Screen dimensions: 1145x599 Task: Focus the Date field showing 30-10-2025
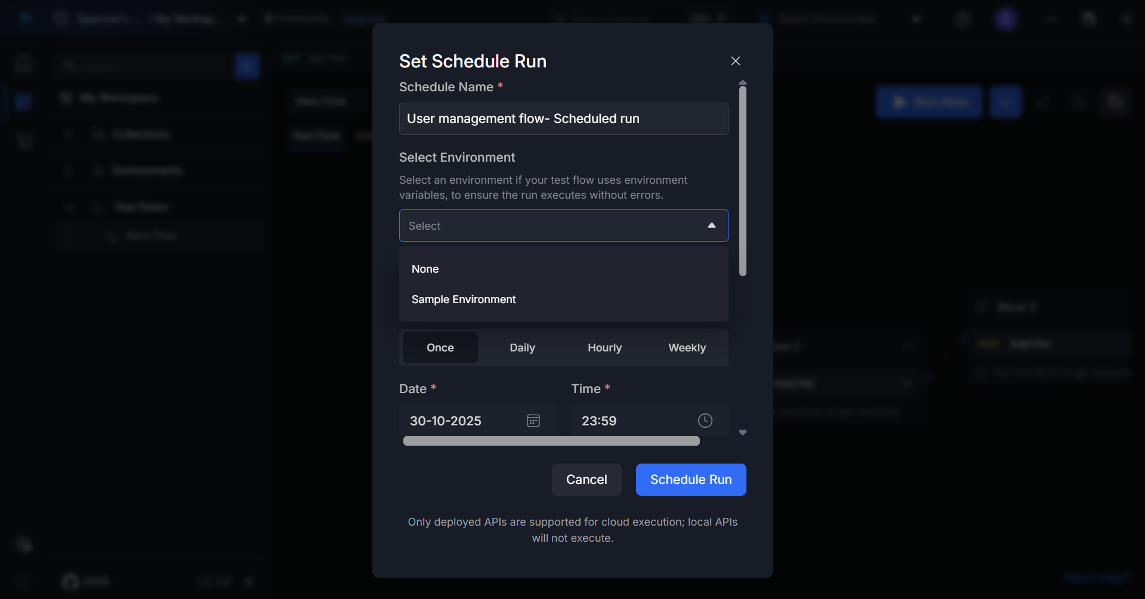coord(459,421)
